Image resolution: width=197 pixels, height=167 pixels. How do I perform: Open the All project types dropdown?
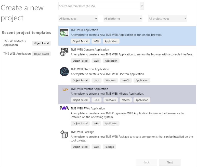(167, 19)
